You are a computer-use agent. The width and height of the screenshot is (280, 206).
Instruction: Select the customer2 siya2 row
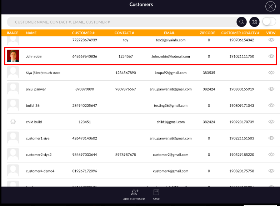pos(39,155)
